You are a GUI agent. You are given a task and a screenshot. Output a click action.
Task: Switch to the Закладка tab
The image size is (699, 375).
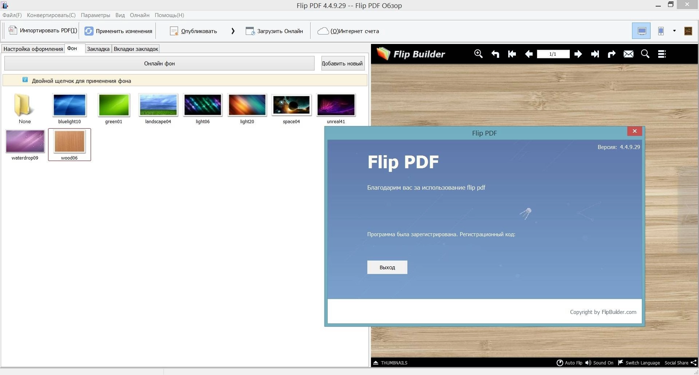pos(98,49)
